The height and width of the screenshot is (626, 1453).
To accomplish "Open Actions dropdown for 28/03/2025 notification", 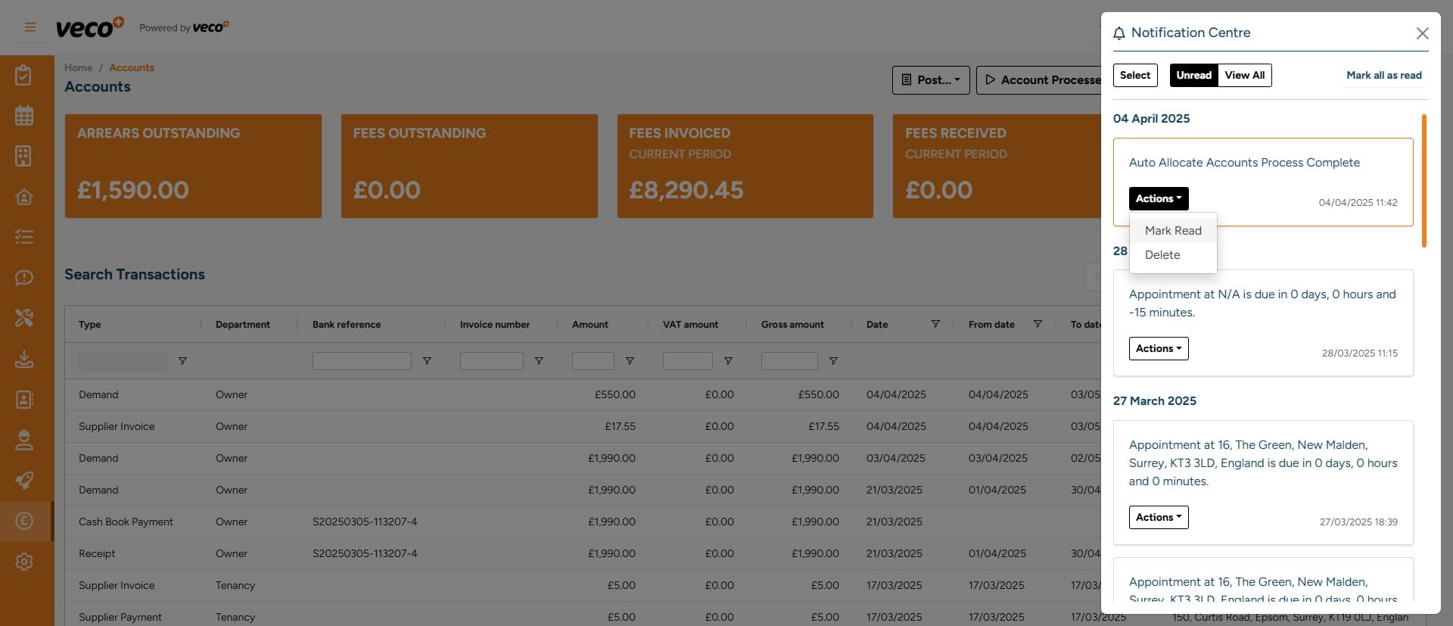I will point(1158,348).
